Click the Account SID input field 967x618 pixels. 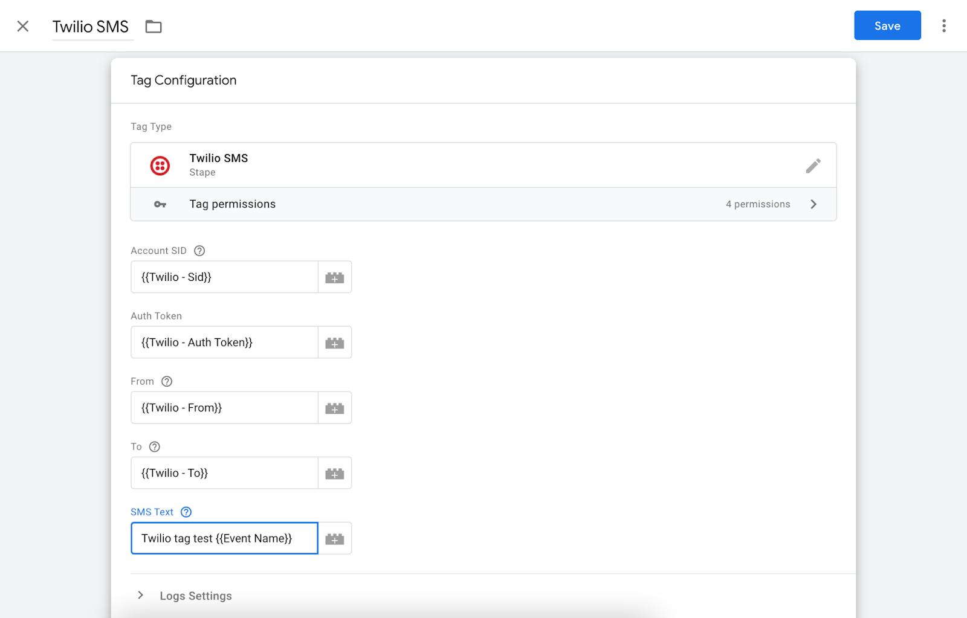pyautogui.click(x=224, y=277)
